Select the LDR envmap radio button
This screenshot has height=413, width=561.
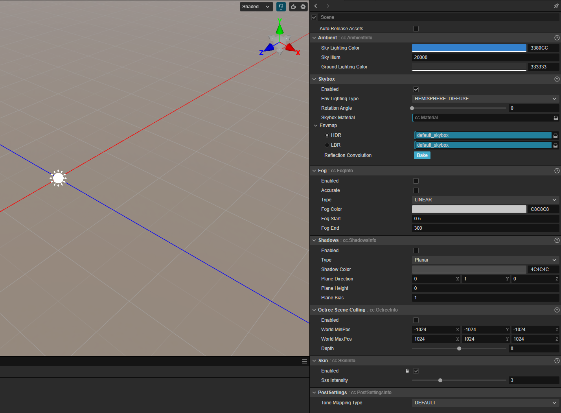(327, 145)
